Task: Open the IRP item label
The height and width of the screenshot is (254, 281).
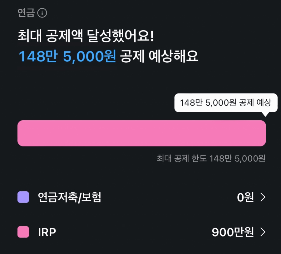Action: pos(47,232)
